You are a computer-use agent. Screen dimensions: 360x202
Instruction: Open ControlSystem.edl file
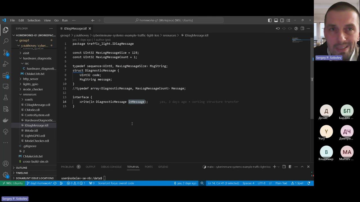coord(34,115)
